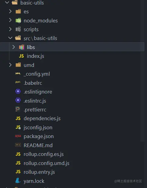Viewport: 147px width, 188px height.
Task: Click the Markdown icon beside README.md
Action: [x=18, y=145]
